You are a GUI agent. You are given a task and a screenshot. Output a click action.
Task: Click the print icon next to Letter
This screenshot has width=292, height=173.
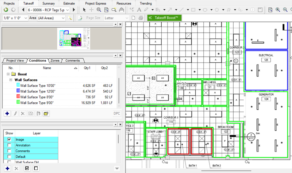tap(141, 18)
